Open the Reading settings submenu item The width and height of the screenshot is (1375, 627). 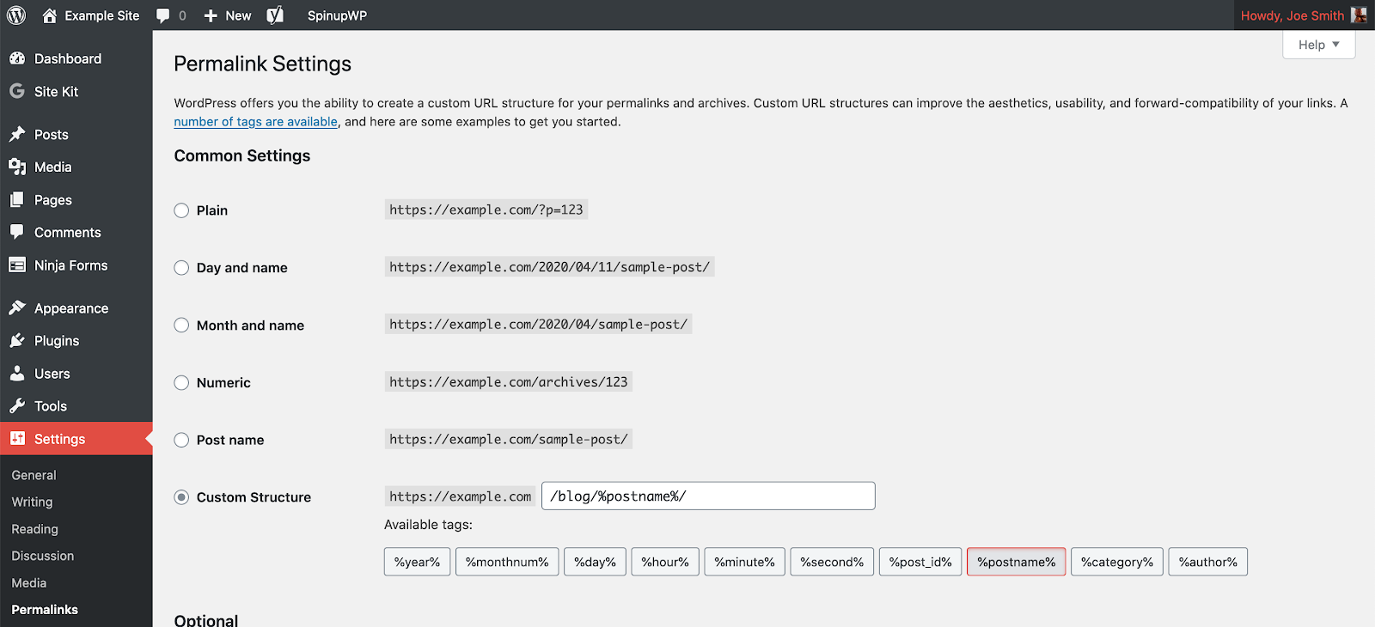point(35,529)
